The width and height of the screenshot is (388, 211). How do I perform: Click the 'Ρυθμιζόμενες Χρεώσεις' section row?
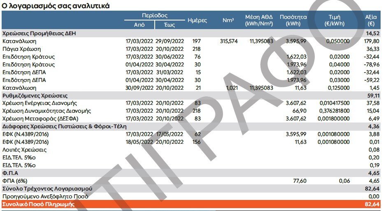pos(191,95)
